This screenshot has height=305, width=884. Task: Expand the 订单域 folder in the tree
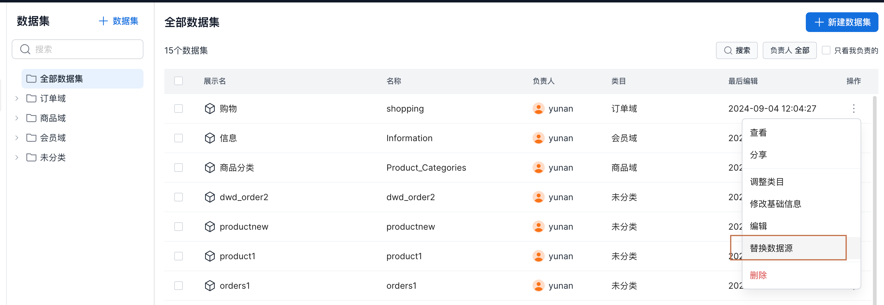17,99
